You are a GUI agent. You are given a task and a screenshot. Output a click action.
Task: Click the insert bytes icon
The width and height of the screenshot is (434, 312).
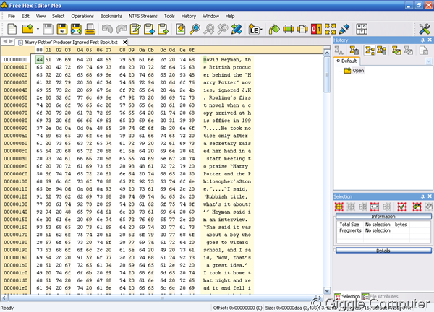[288, 29]
